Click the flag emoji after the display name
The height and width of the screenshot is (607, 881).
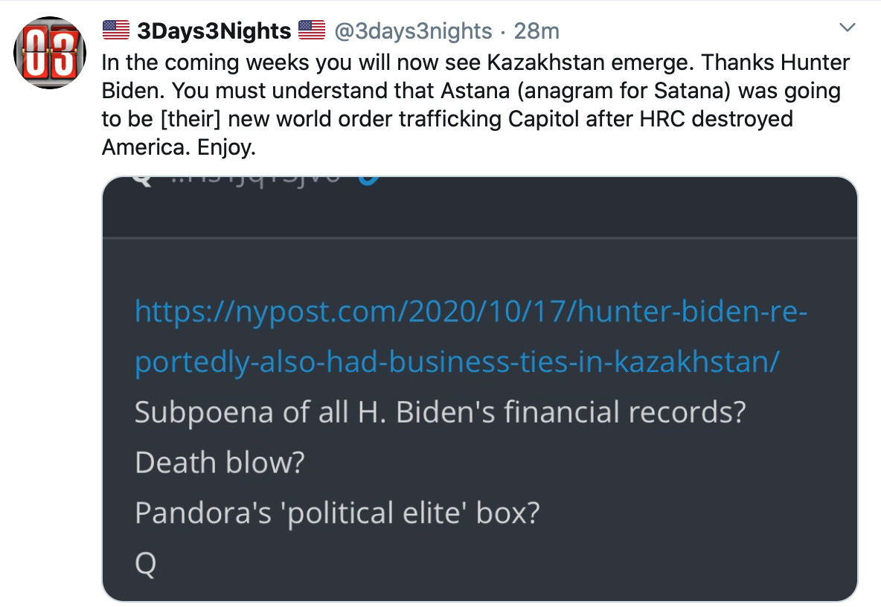tap(312, 30)
